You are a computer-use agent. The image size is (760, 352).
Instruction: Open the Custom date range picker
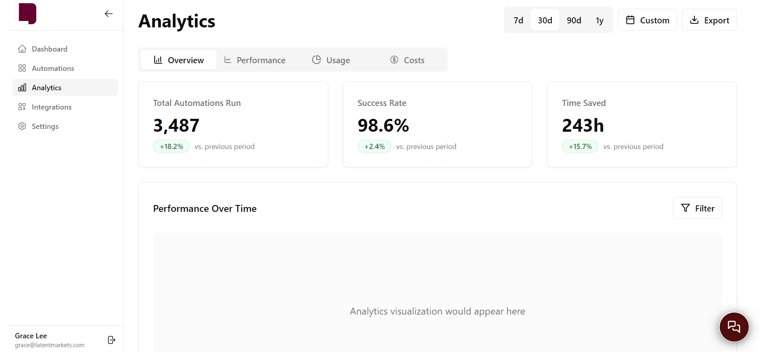(x=647, y=20)
